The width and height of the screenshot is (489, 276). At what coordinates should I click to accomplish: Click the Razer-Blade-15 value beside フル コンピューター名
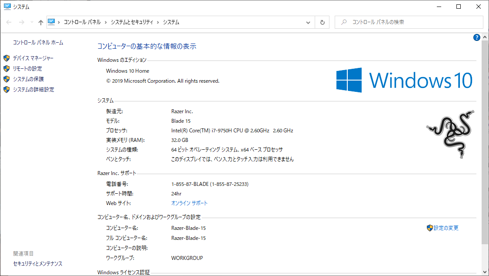coord(188,238)
